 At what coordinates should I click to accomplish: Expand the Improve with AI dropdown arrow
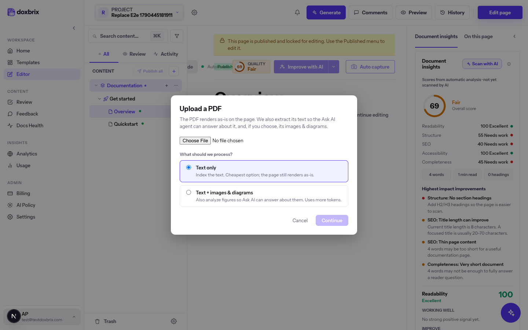click(334, 67)
